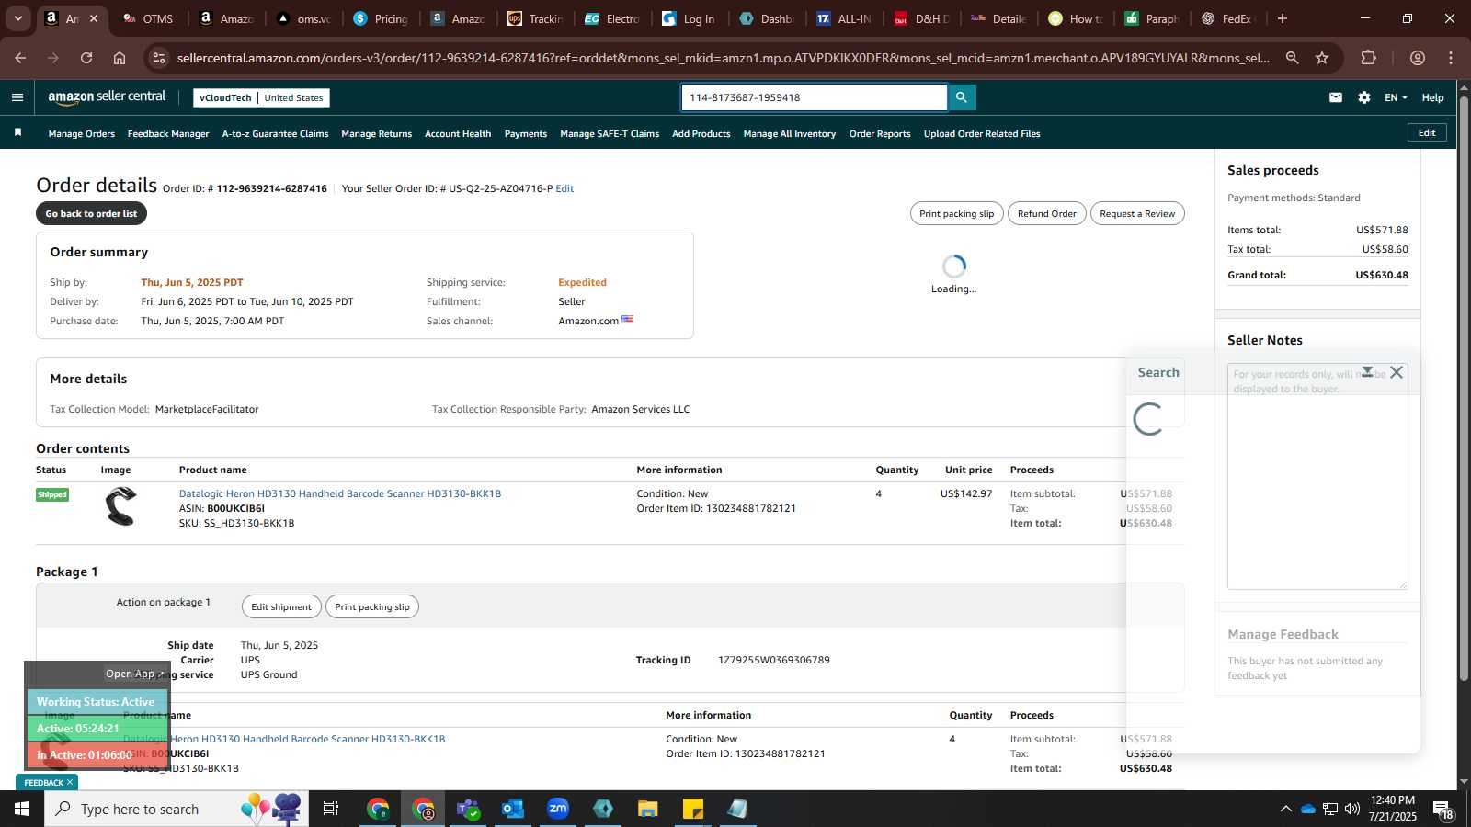Open Seller Central settings gear
The image size is (1471, 827).
coord(1364,97)
